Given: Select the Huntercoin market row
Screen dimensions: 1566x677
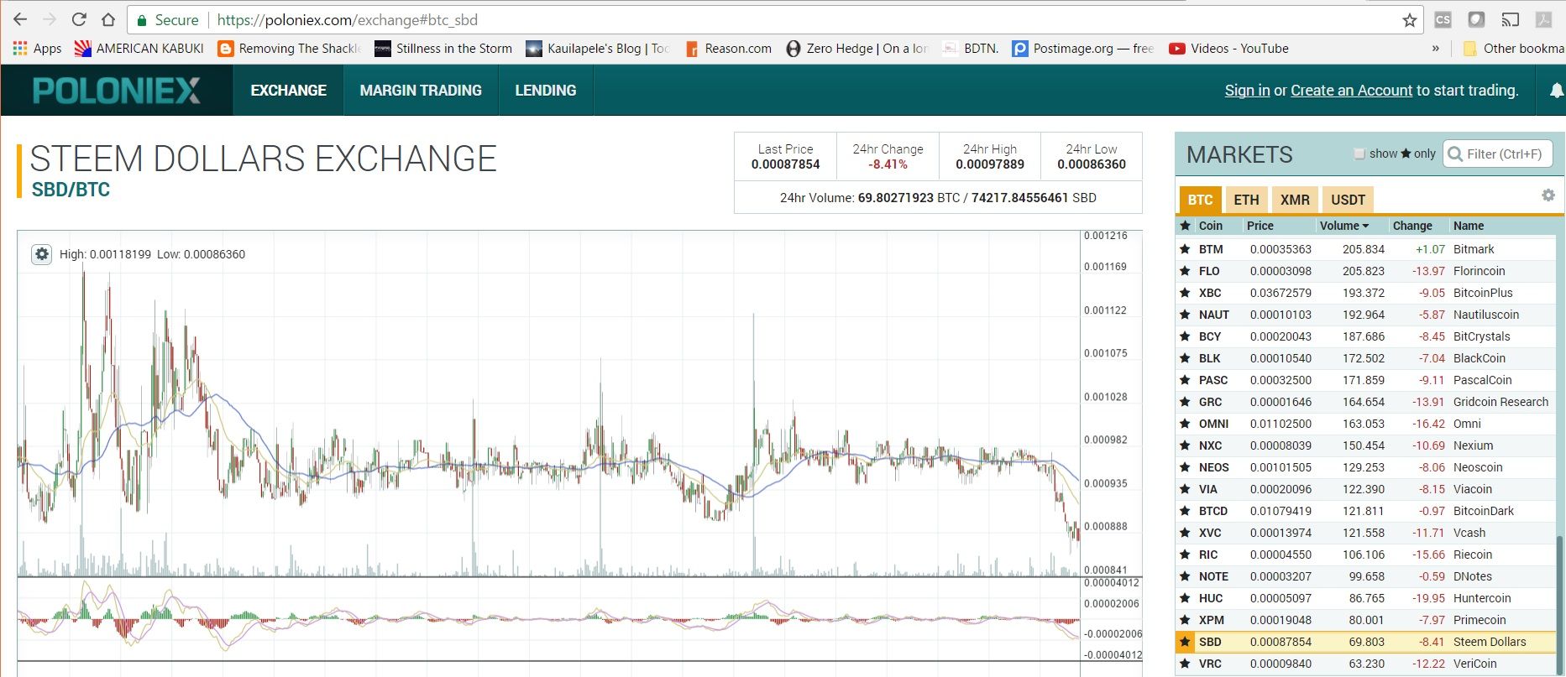Looking at the screenshot, I should click(1365, 598).
